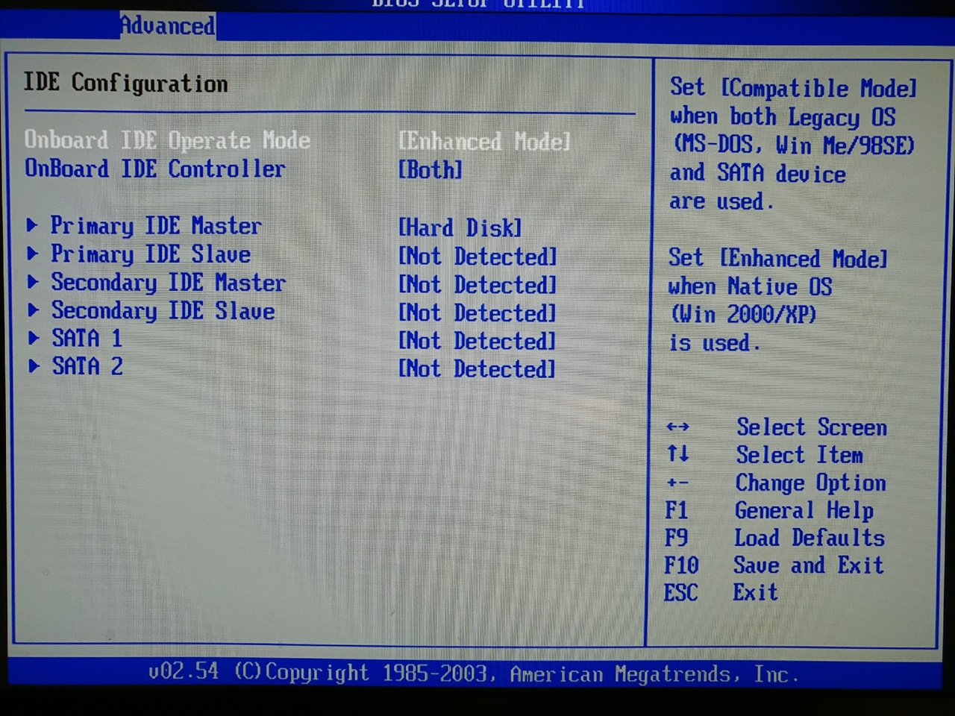Screen dimensions: 955x716
Task: Click the Exit help entry
Action: coord(754,592)
